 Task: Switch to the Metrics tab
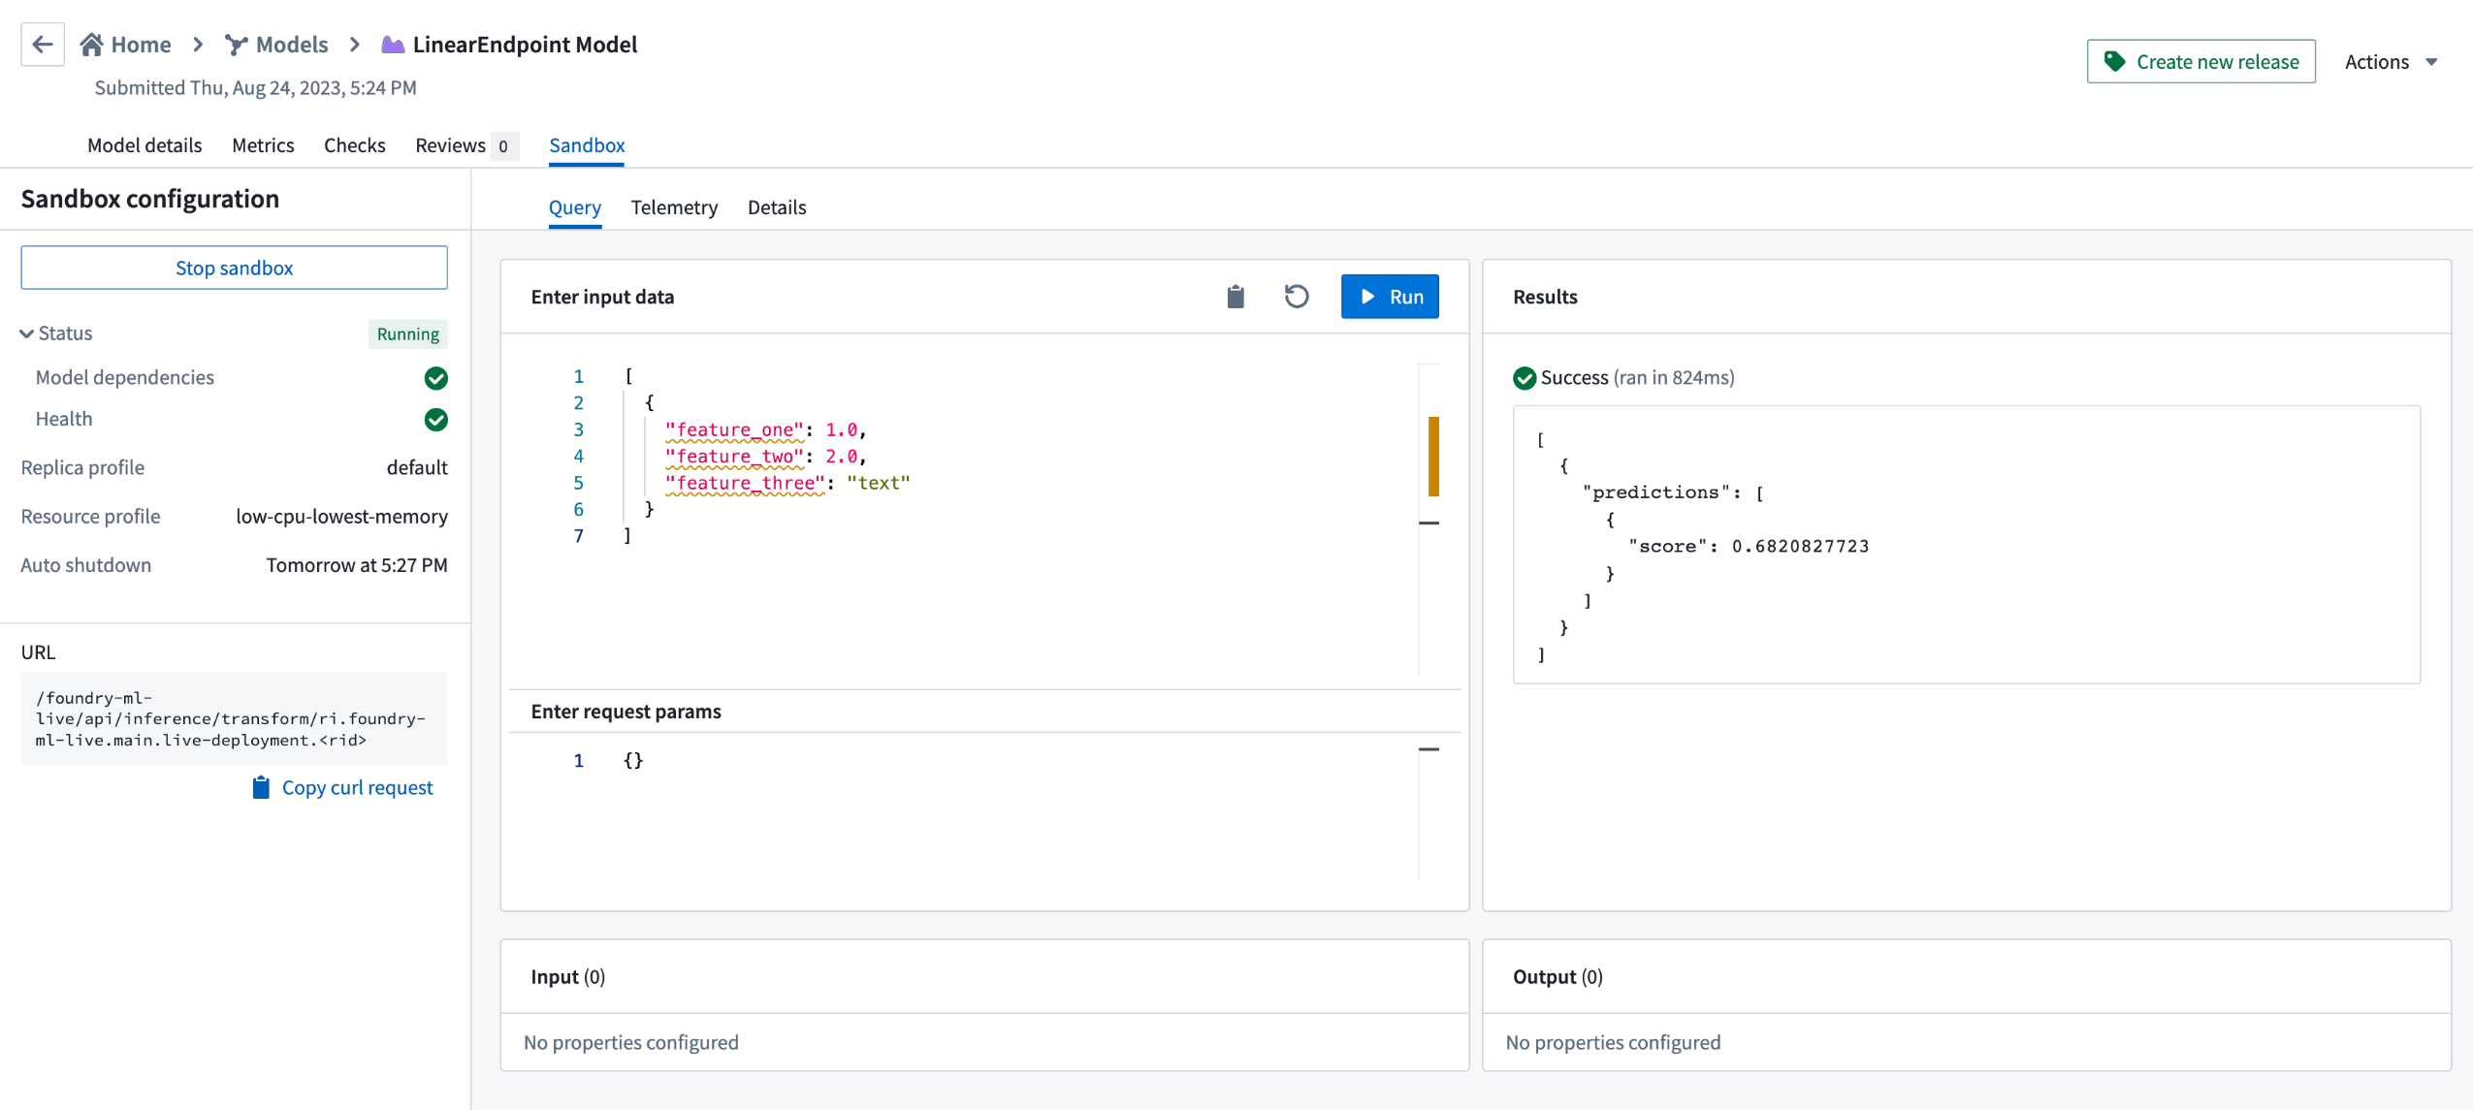click(262, 145)
